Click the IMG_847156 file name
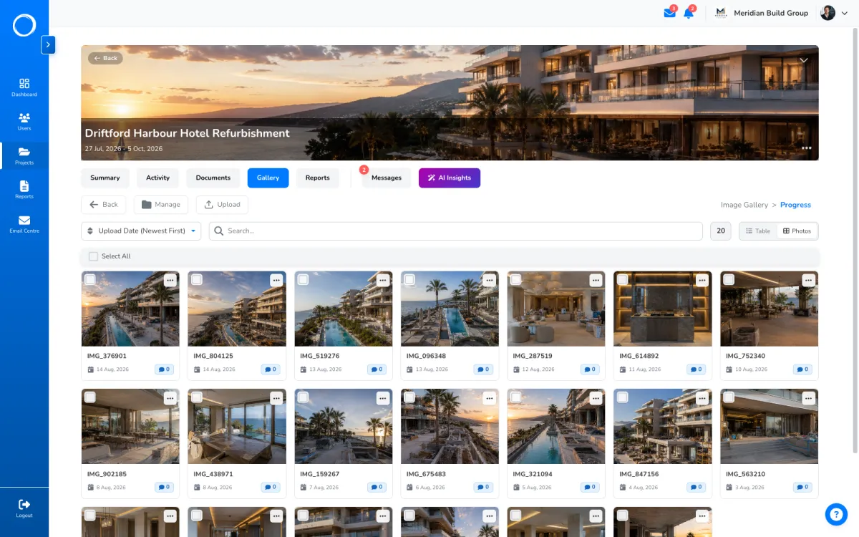859x537 pixels. (x=639, y=474)
